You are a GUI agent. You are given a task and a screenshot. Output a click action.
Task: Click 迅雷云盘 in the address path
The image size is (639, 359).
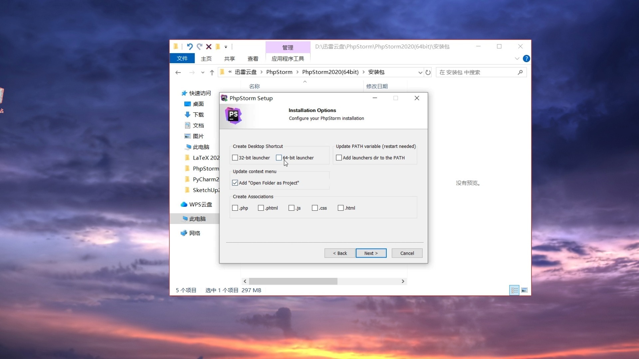click(x=246, y=72)
